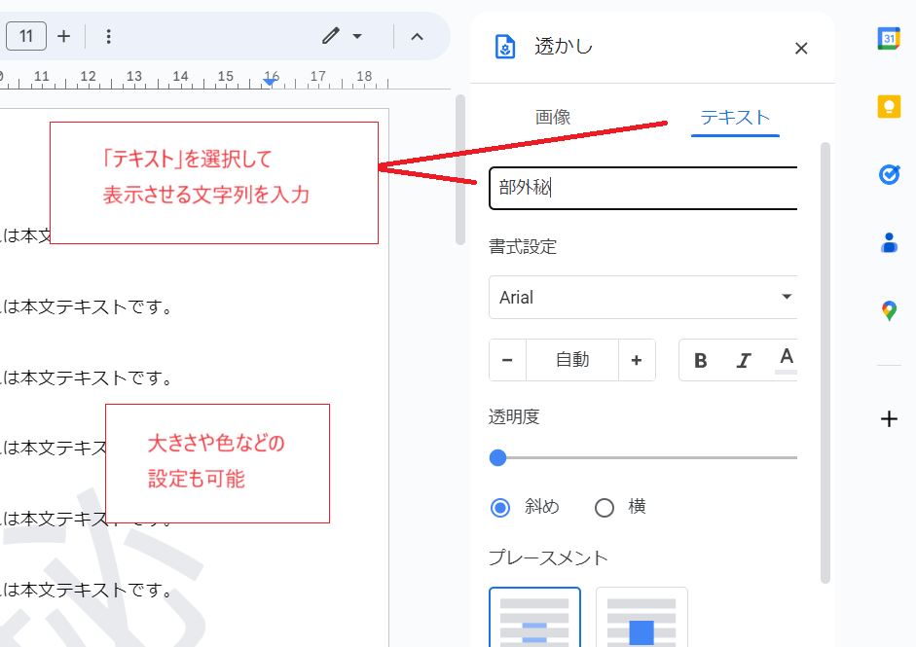The width and height of the screenshot is (916, 647).
Task: Open Google Calendar in the side panel
Action: 889,39
